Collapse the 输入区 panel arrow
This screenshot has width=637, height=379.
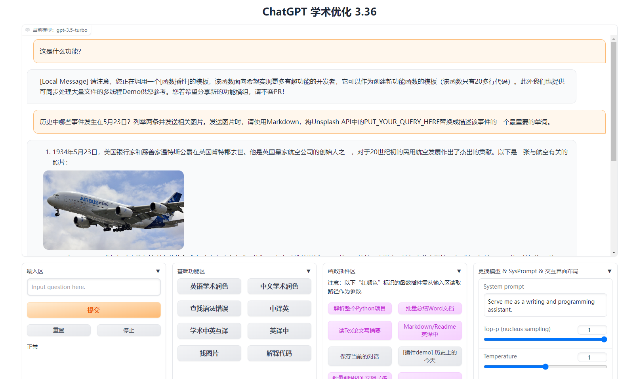click(158, 271)
